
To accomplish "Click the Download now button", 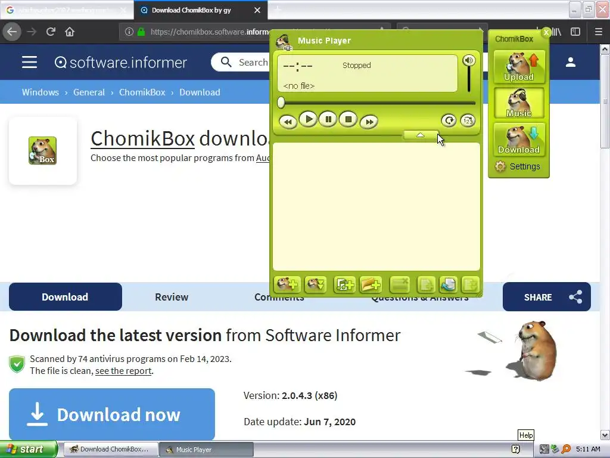I will coord(112,414).
